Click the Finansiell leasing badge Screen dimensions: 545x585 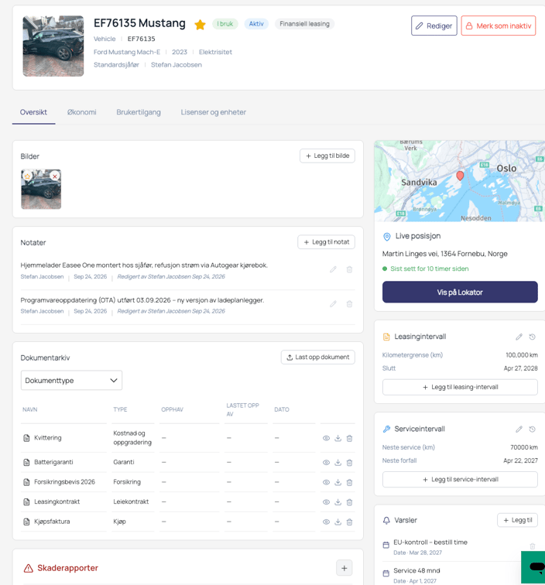(304, 24)
